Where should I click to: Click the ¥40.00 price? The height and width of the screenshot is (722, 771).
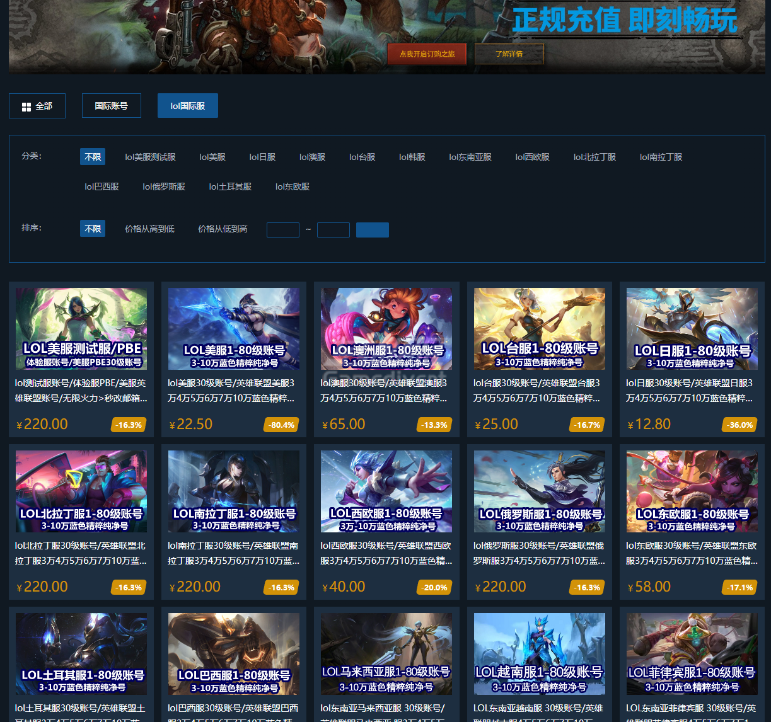(344, 587)
